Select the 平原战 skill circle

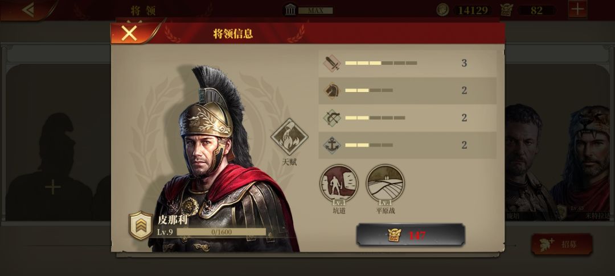point(385,183)
